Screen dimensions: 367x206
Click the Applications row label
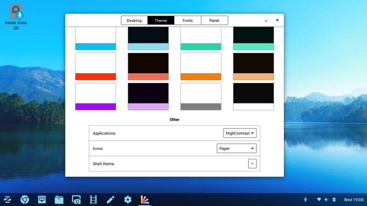point(104,133)
